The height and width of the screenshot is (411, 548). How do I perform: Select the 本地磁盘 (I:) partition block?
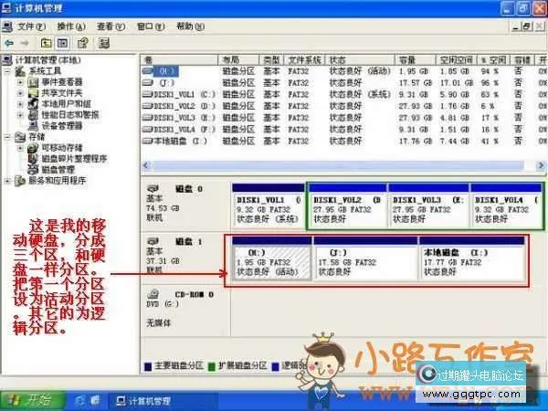pos(472,258)
